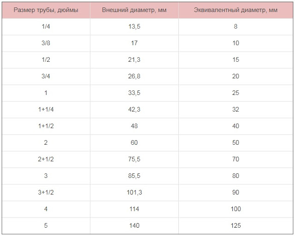Select the 2+1/2 pipe size cell
The width and height of the screenshot is (295, 236).
coord(46,159)
